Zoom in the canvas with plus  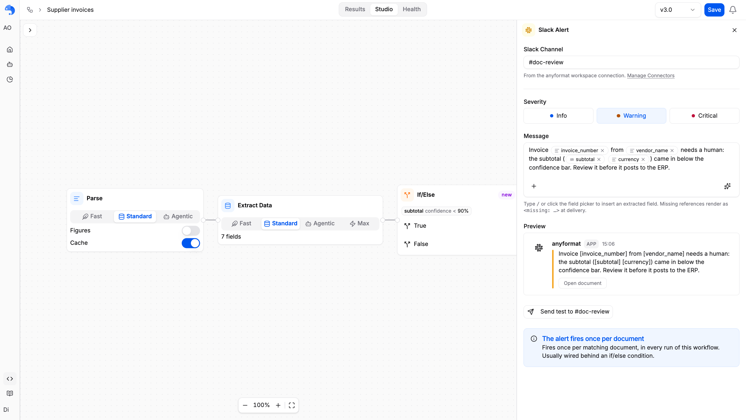point(278,405)
